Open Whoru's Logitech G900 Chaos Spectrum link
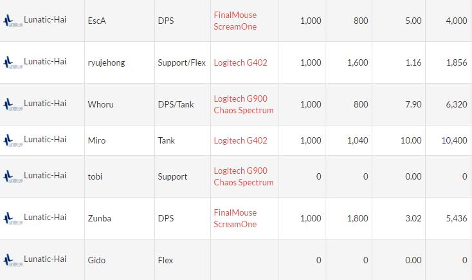Image resolution: width=472 pixels, height=280 pixels. (x=243, y=104)
